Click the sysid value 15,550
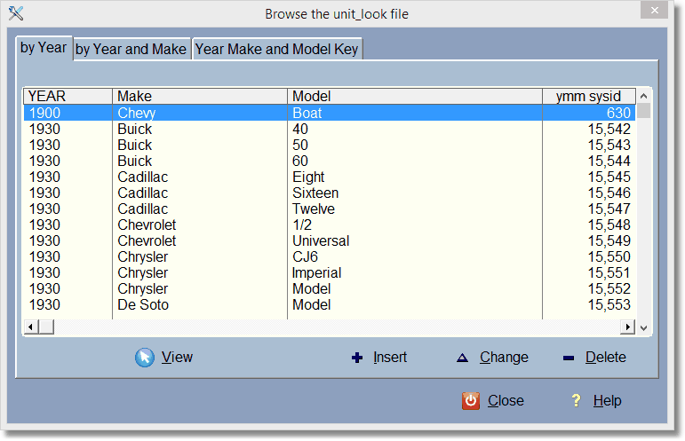This screenshot has width=685, height=441. [x=609, y=257]
